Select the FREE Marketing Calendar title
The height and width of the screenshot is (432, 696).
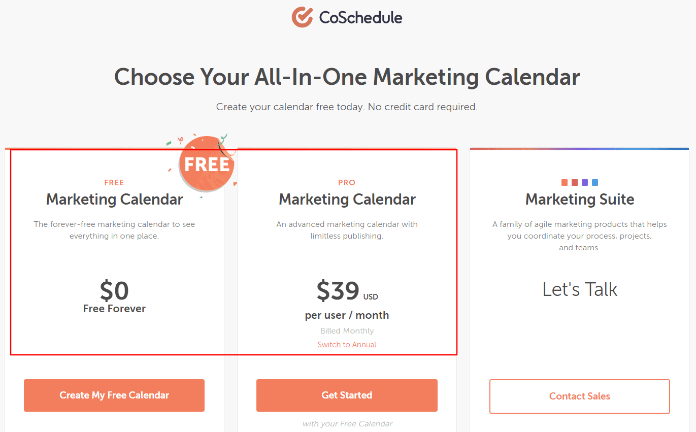(x=114, y=200)
